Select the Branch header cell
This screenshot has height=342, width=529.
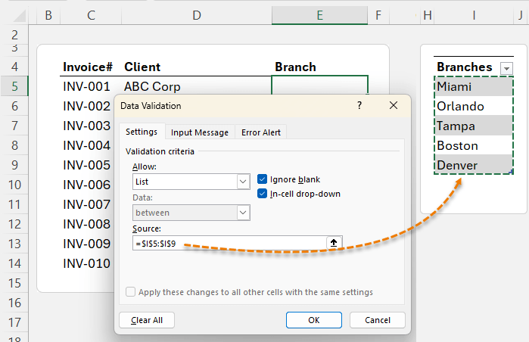(319, 67)
